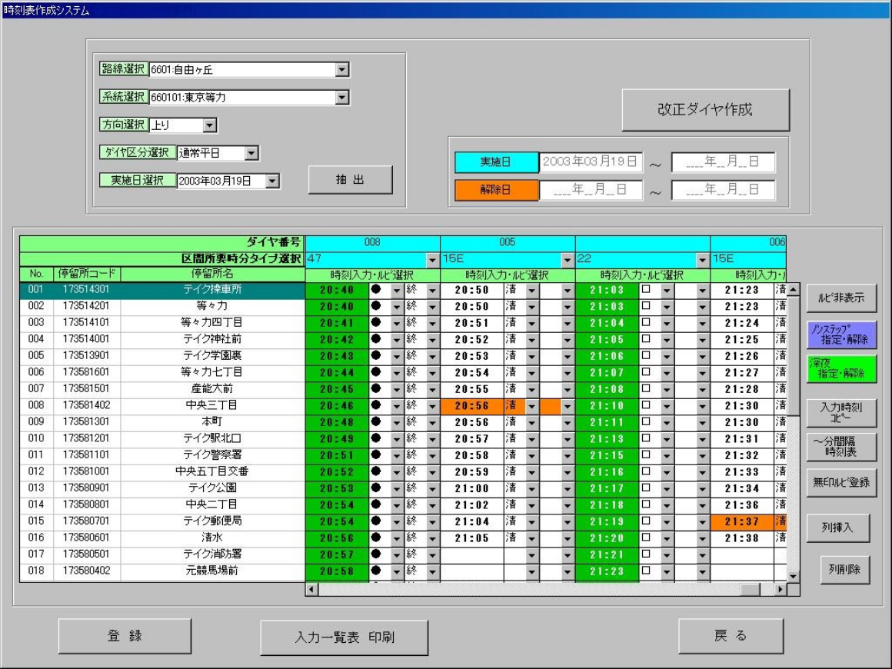The height and width of the screenshot is (669, 892).
Task: Open the 系統選択 dropdown showing 660101:東京等力
Action: [341, 98]
